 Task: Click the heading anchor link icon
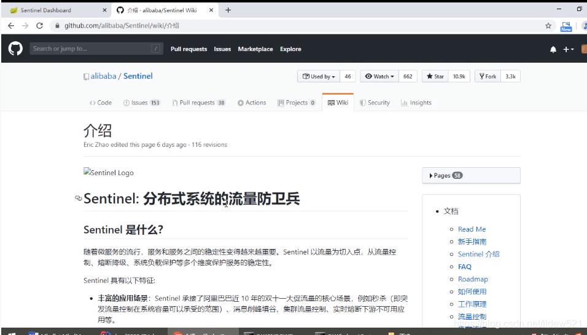tap(78, 198)
